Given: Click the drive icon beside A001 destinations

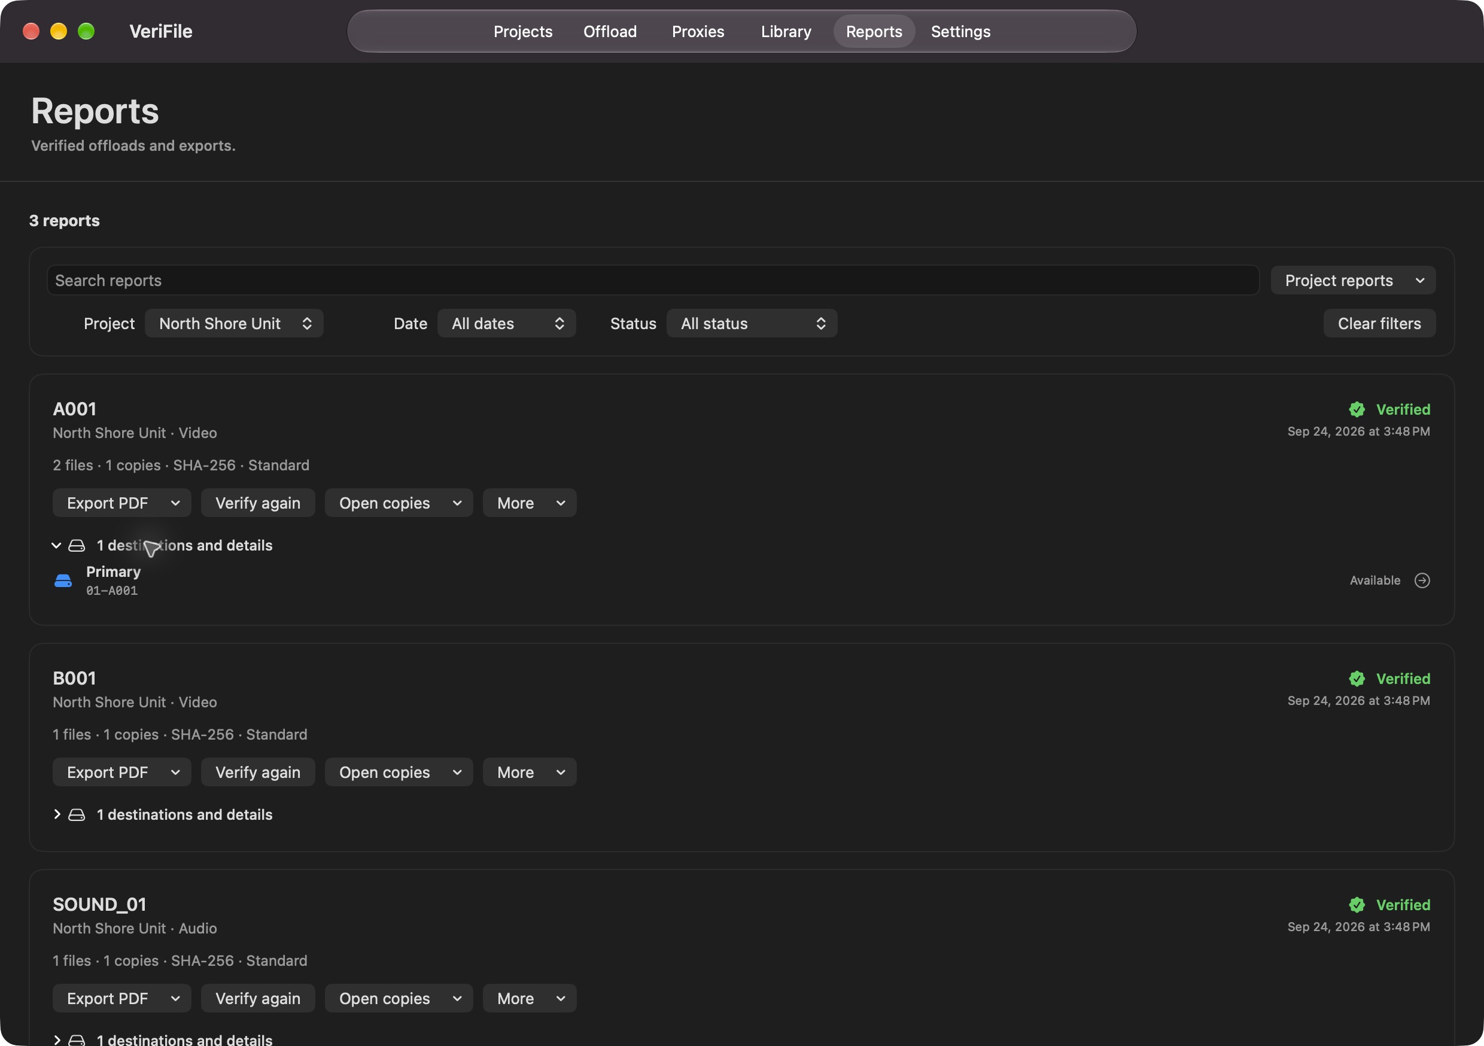Looking at the screenshot, I should tap(76, 546).
